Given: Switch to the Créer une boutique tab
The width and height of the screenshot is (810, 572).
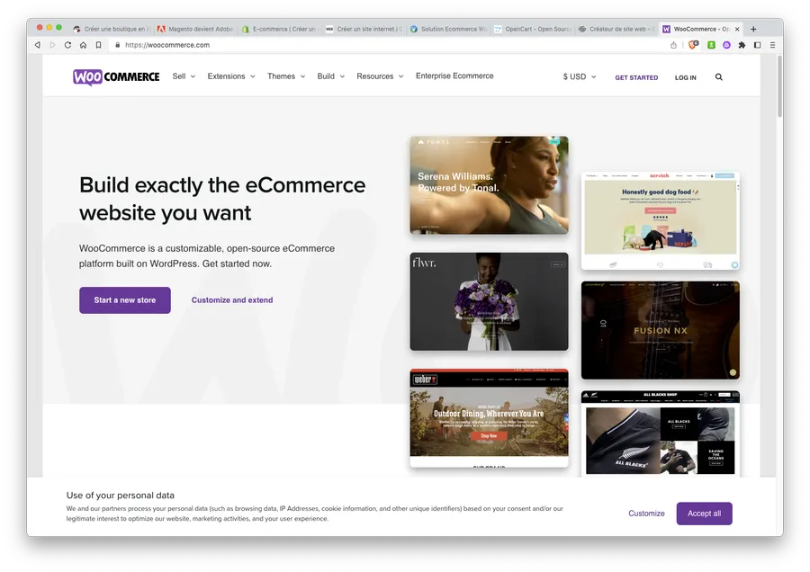Looking at the screenshot, I should [111, 29].
